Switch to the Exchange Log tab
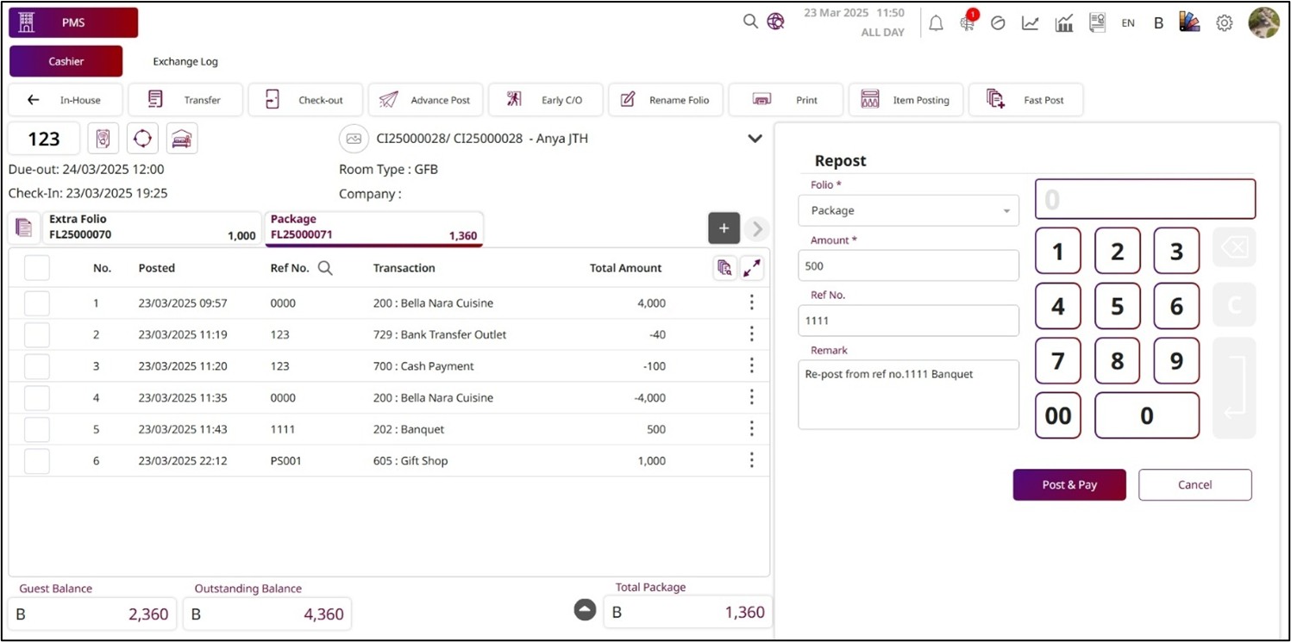 (x=185, y=61)
